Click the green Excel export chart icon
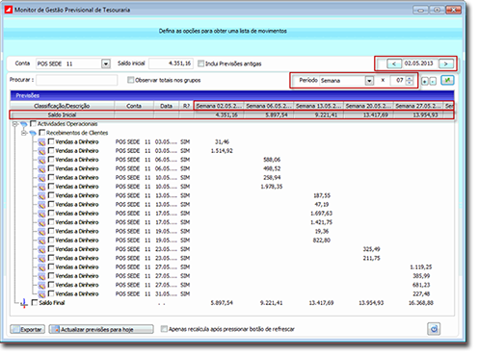The height and width of the screenshot is (355, 478). coord(447,80)
